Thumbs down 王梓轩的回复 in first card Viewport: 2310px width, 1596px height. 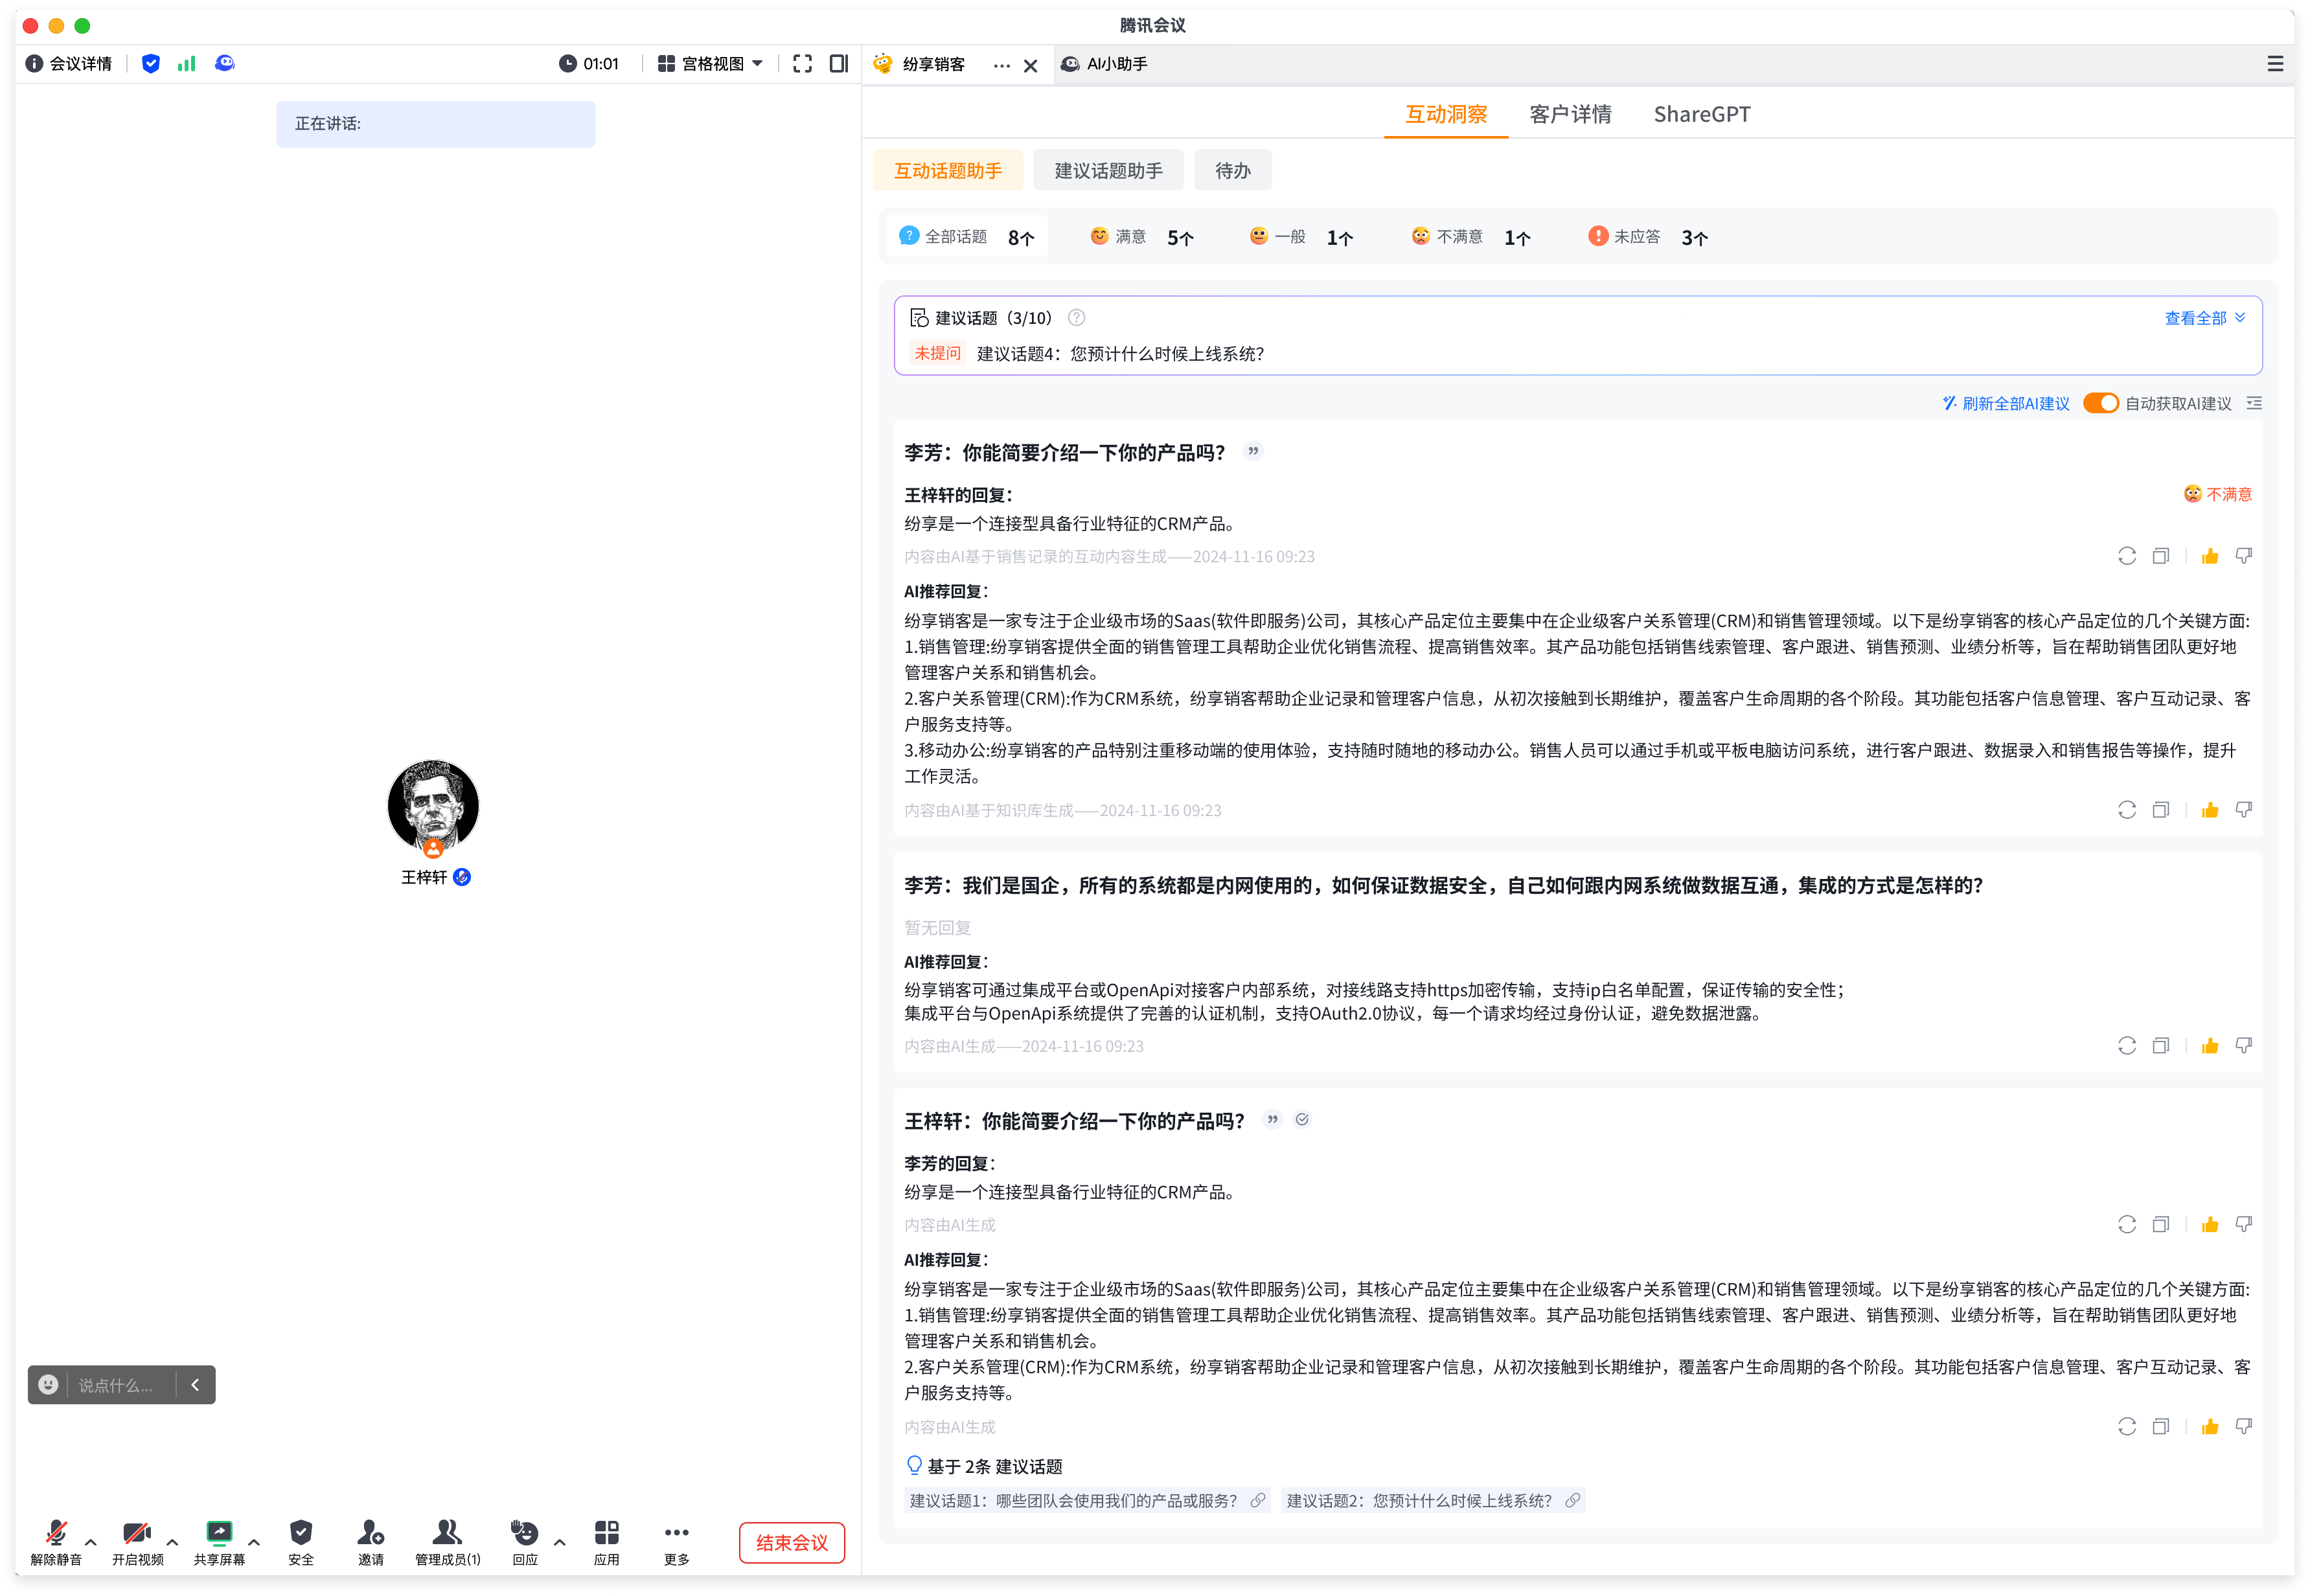(x=2244, y=556)
